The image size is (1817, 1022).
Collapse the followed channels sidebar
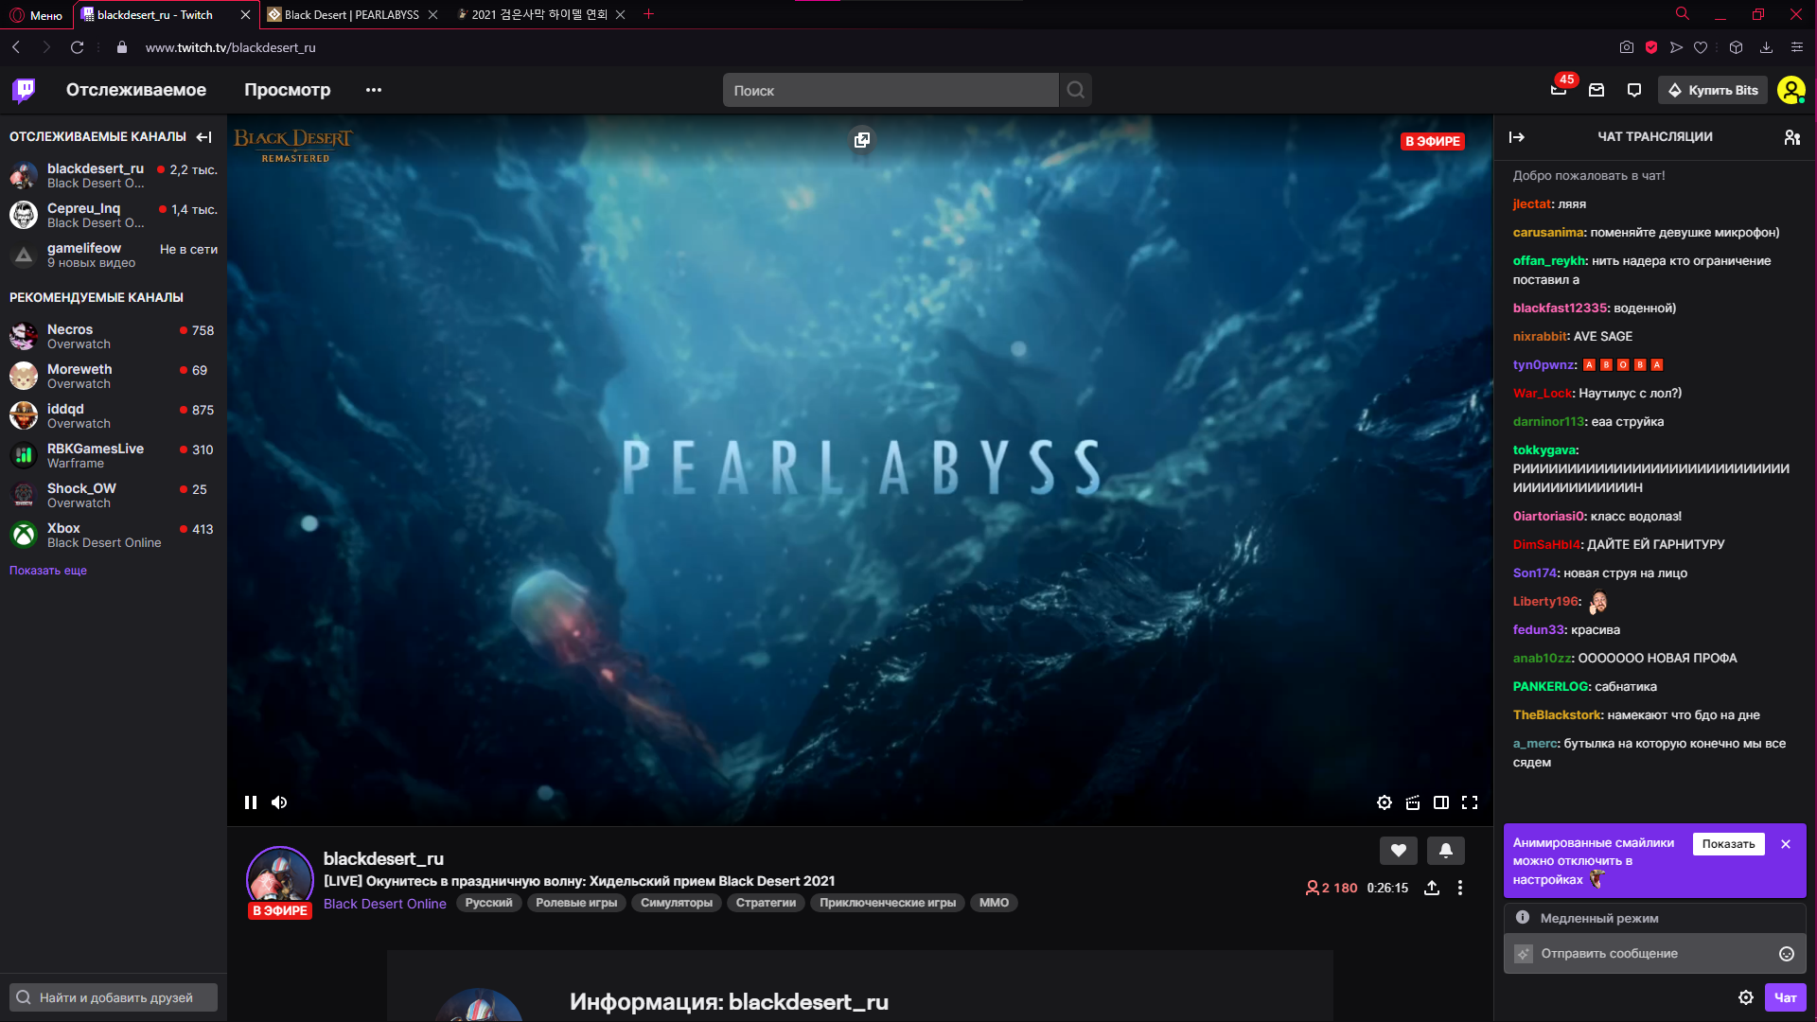coord(204,137)
